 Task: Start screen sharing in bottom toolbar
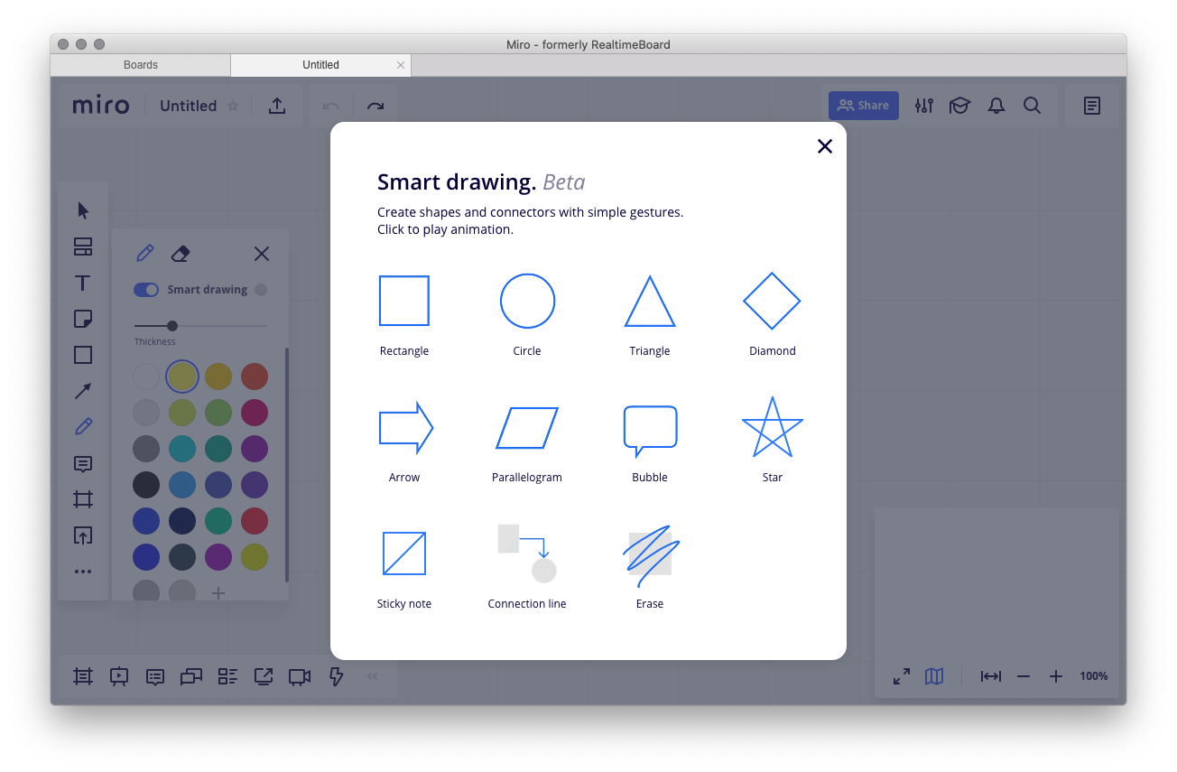(x=264, y=676)
